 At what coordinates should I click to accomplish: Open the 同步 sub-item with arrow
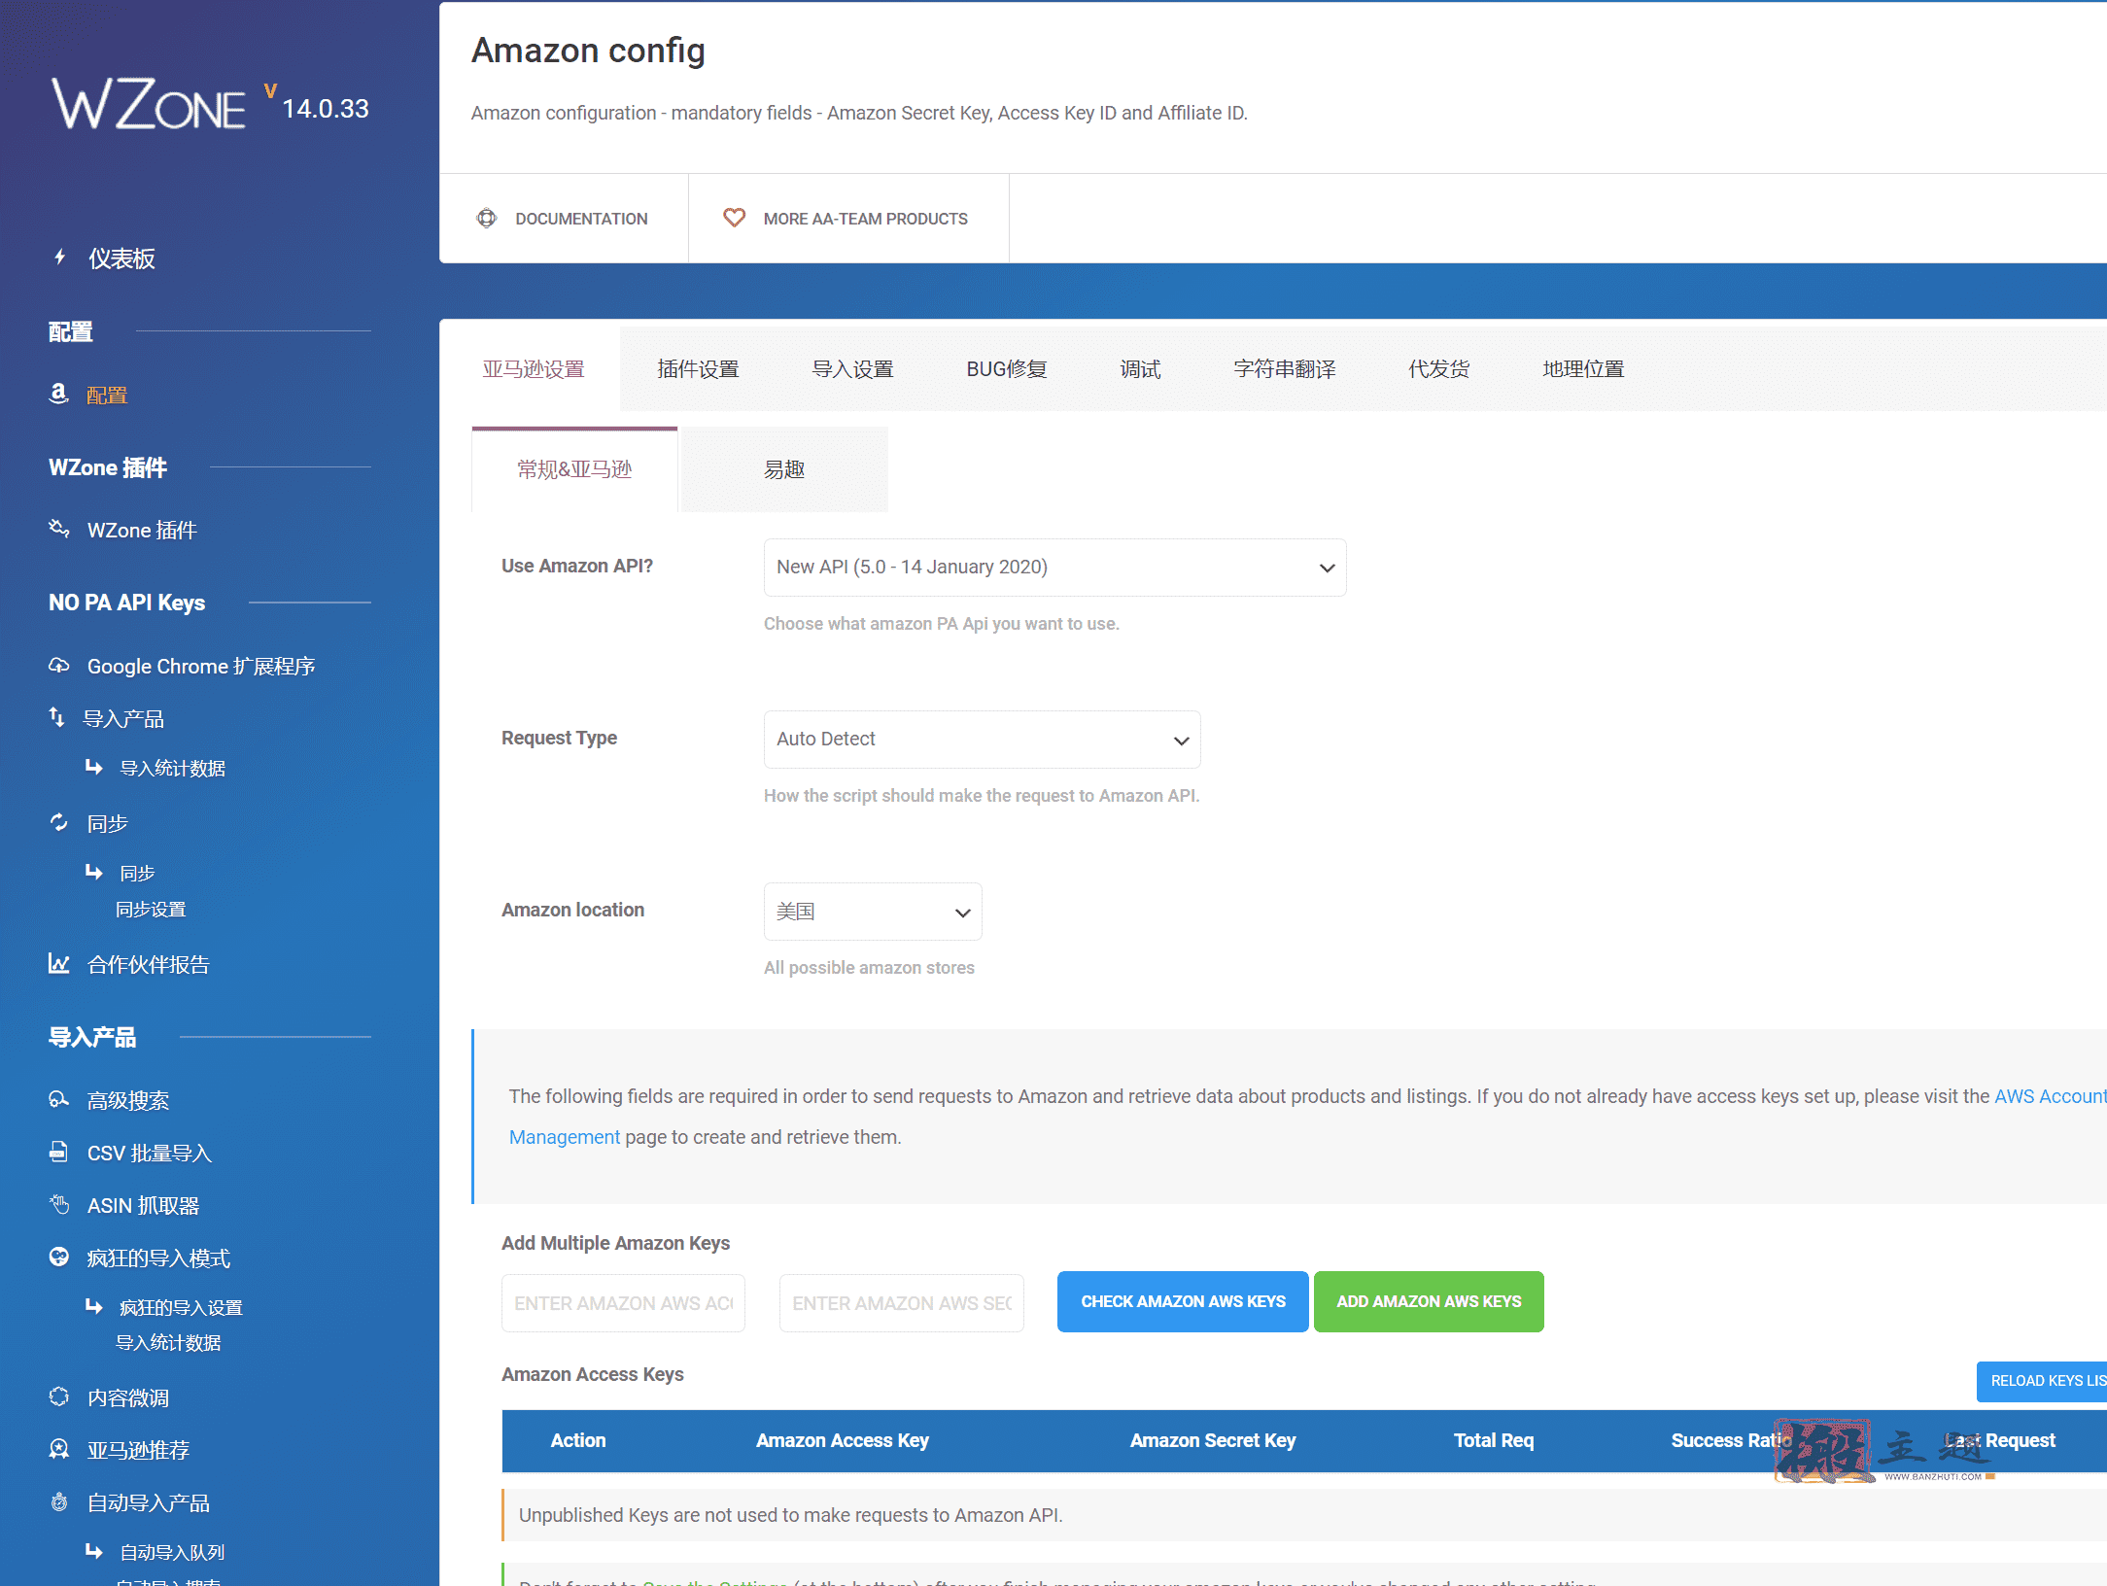point(137,873)
